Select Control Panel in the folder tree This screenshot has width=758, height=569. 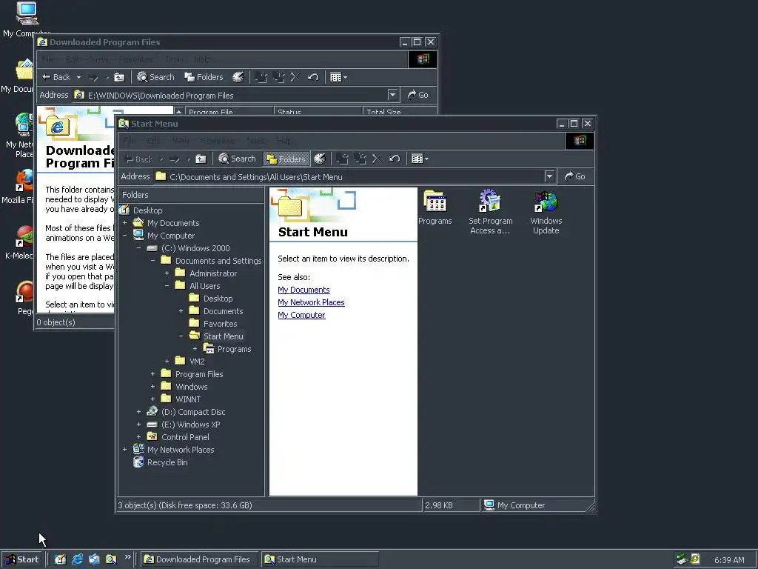[185, 437]
